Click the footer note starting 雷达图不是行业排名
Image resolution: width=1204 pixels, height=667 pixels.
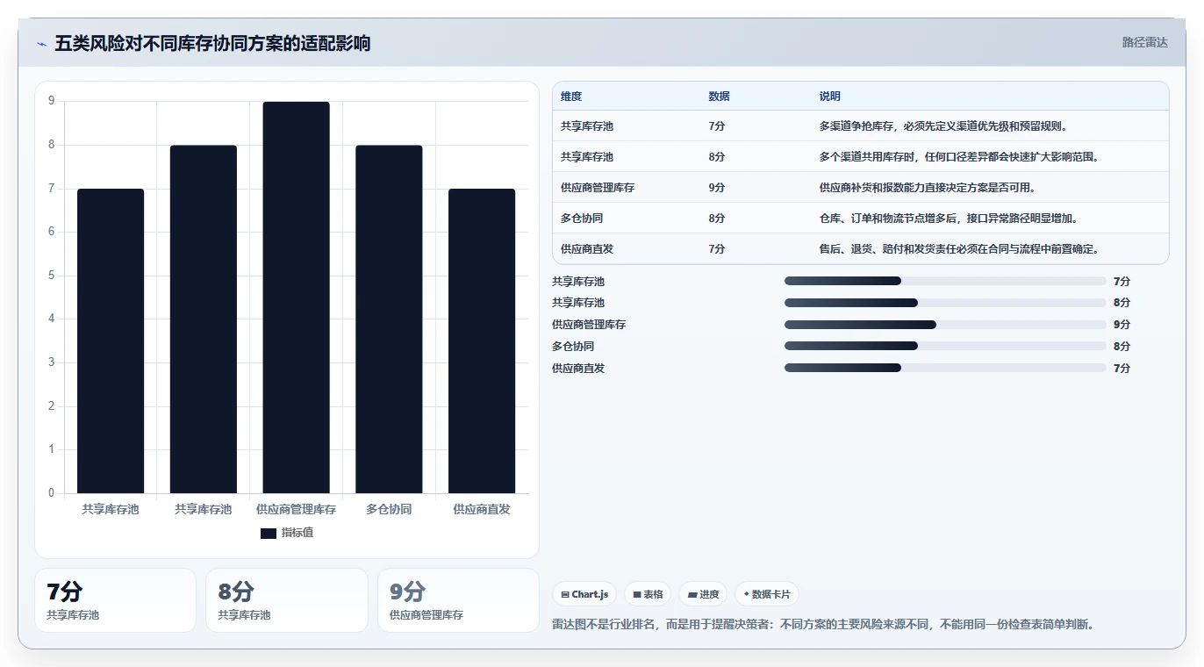coord(822,625)
